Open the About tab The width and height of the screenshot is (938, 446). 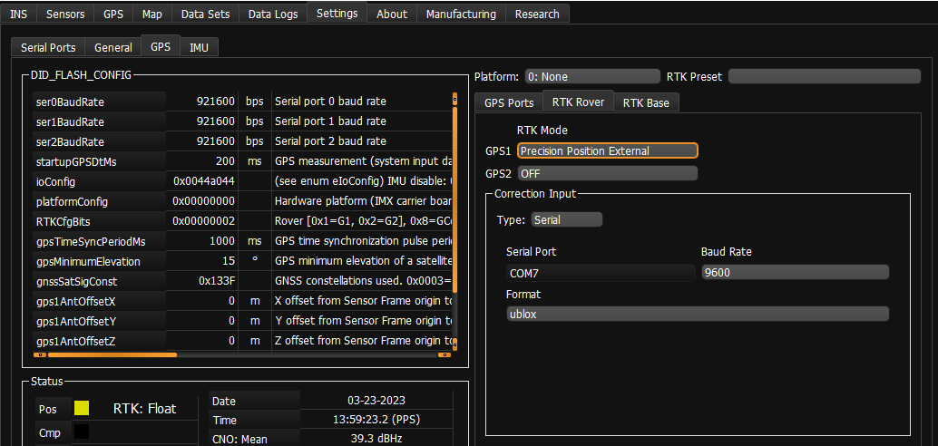tap(392, 14)
